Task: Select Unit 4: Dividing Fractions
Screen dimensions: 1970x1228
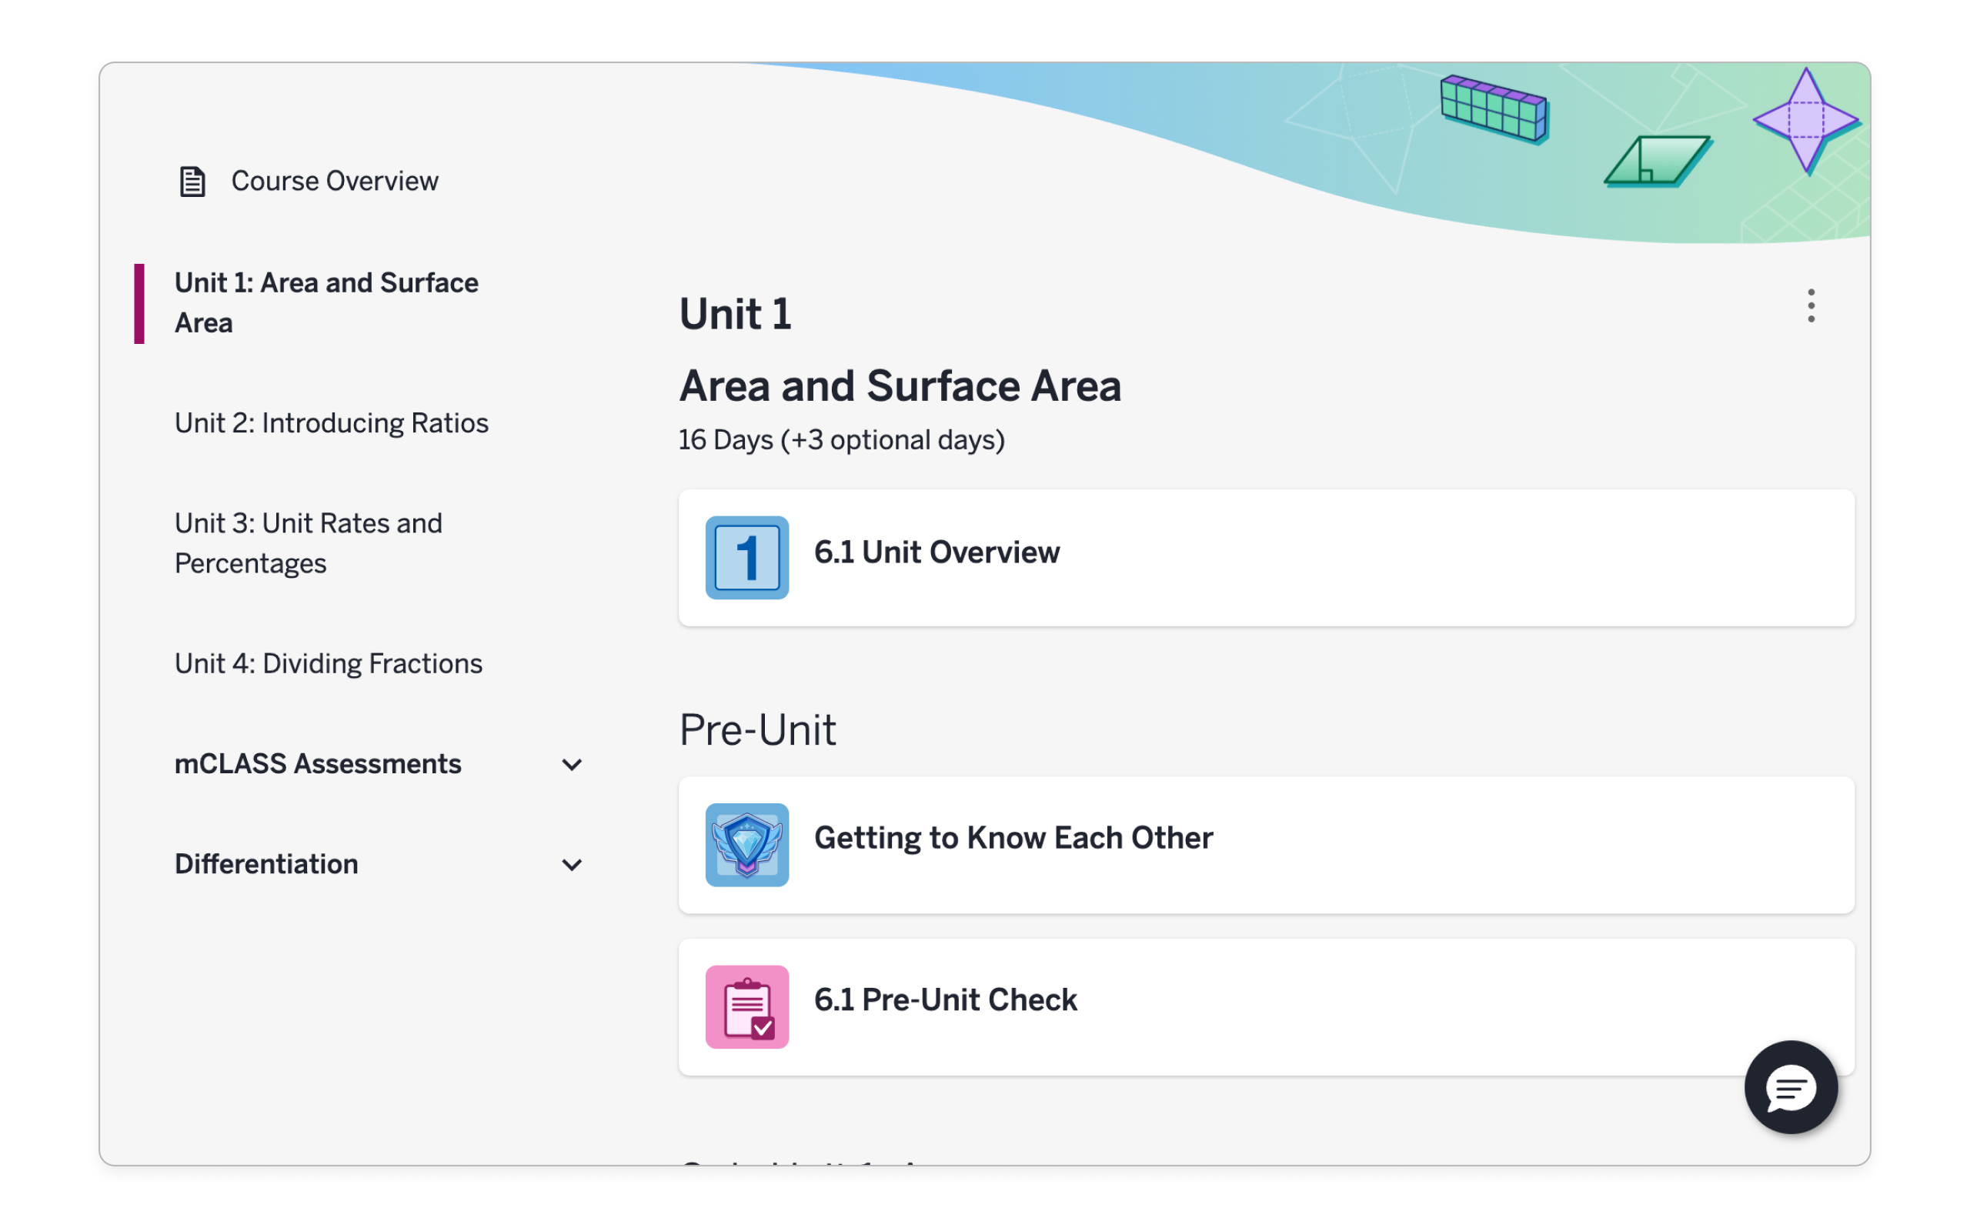Action: [x=328, y=662]
